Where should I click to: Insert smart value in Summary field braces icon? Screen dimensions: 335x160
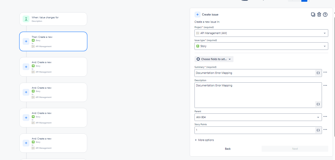[x=318, y=73]
